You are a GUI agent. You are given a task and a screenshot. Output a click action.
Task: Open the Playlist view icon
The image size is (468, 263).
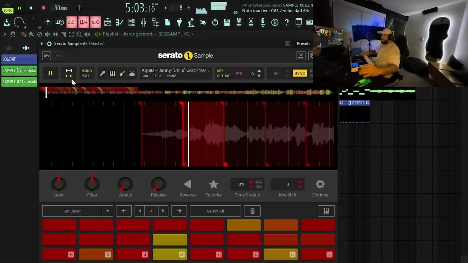(107, 22)
